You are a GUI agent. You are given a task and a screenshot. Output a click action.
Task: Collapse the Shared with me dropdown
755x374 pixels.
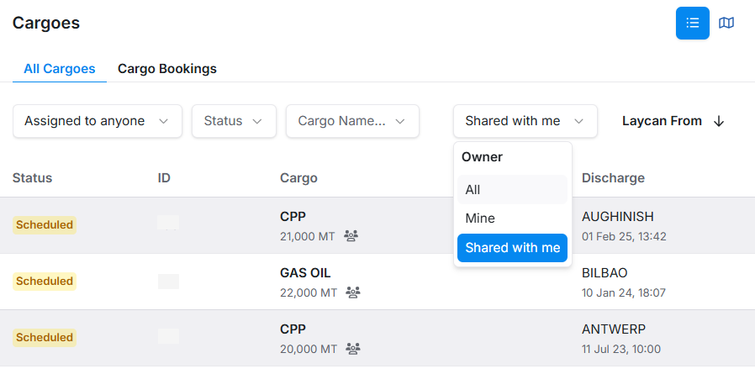pos(525,121)
